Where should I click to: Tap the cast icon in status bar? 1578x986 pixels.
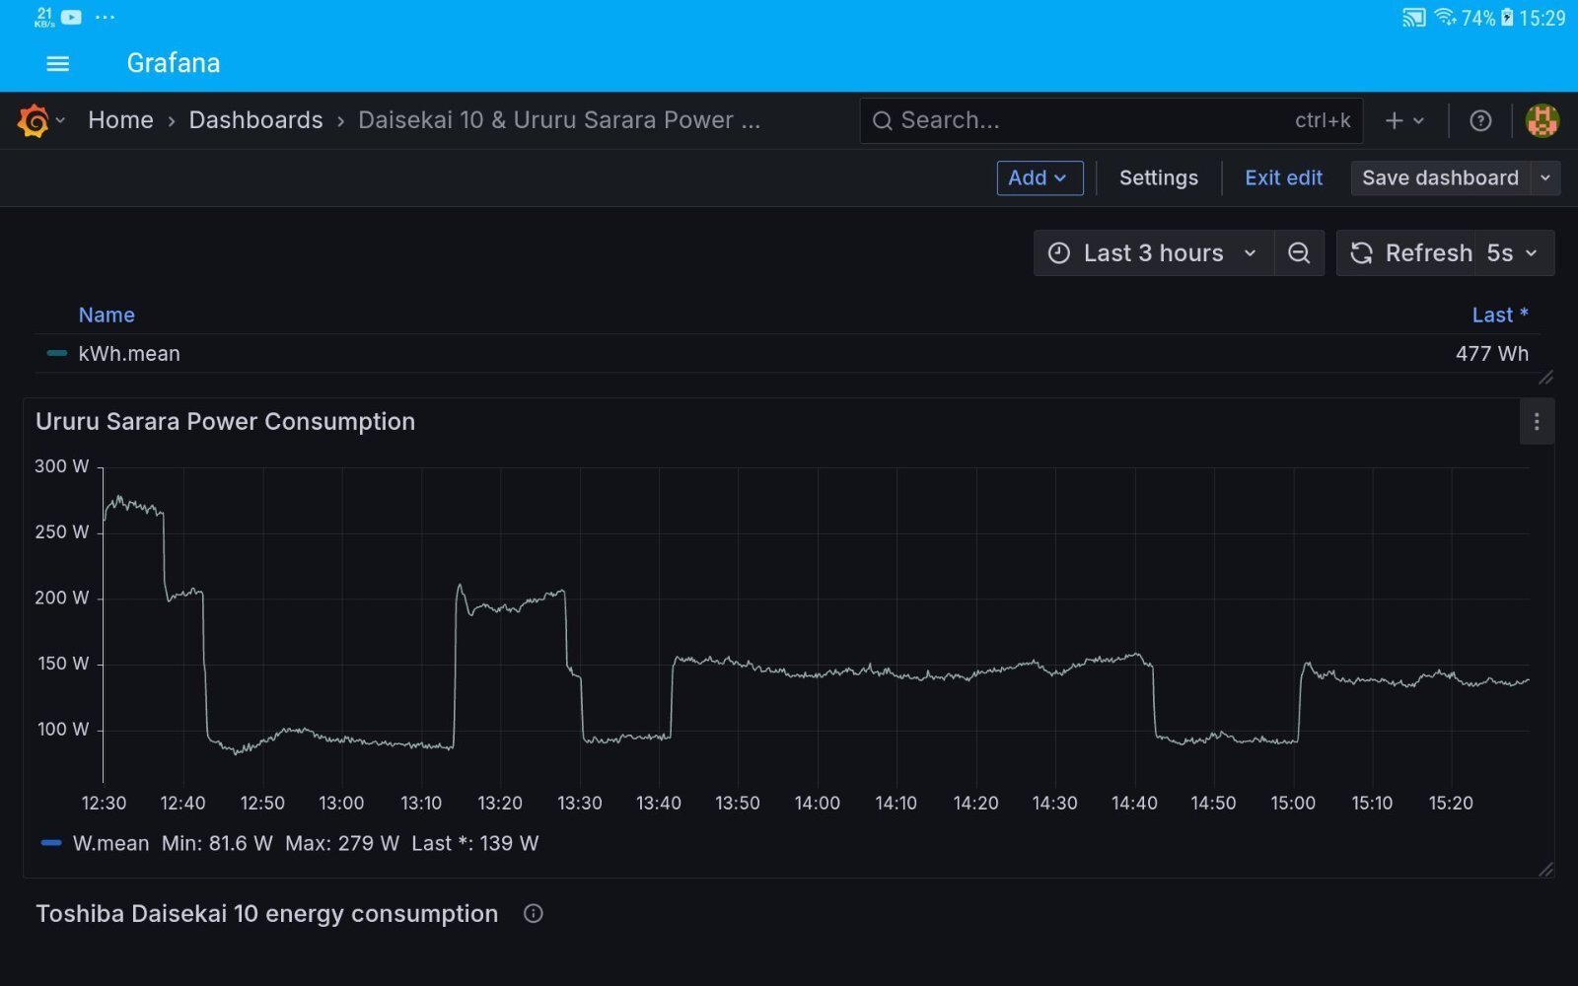coord(1414,18)
